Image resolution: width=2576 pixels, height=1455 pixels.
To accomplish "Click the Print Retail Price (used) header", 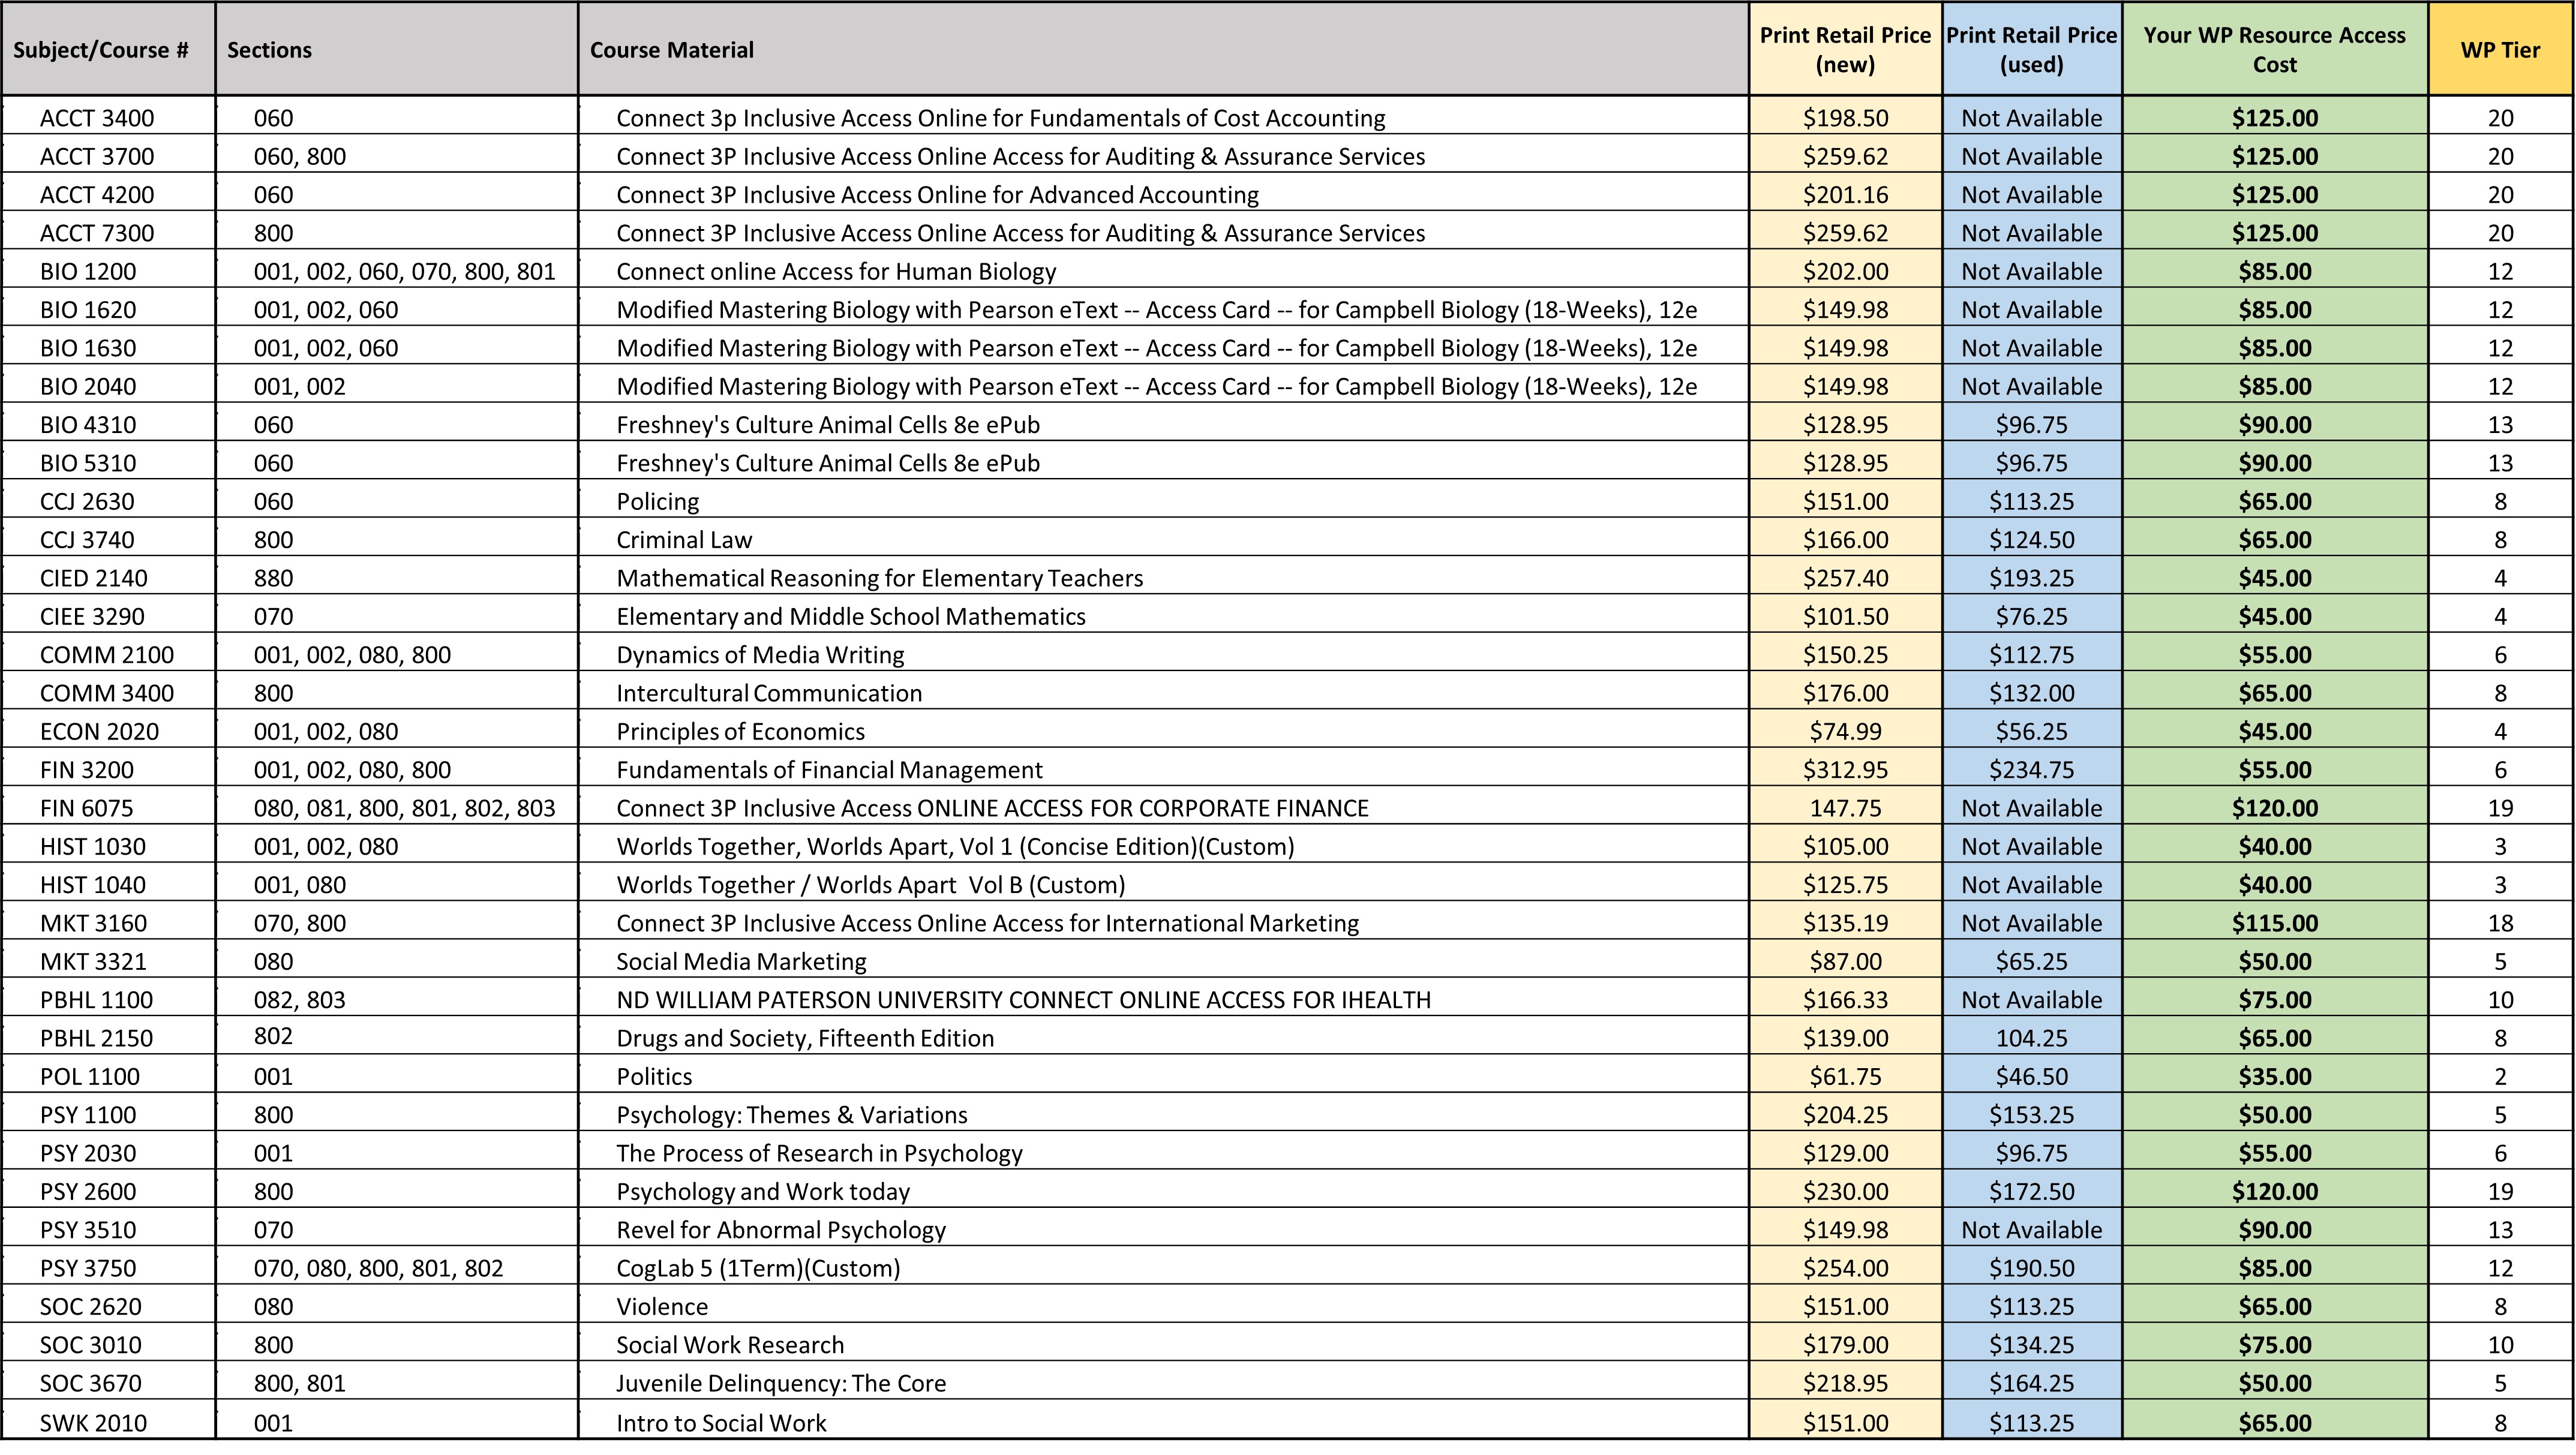I will pyautogui.click(x=2031, y=50).
